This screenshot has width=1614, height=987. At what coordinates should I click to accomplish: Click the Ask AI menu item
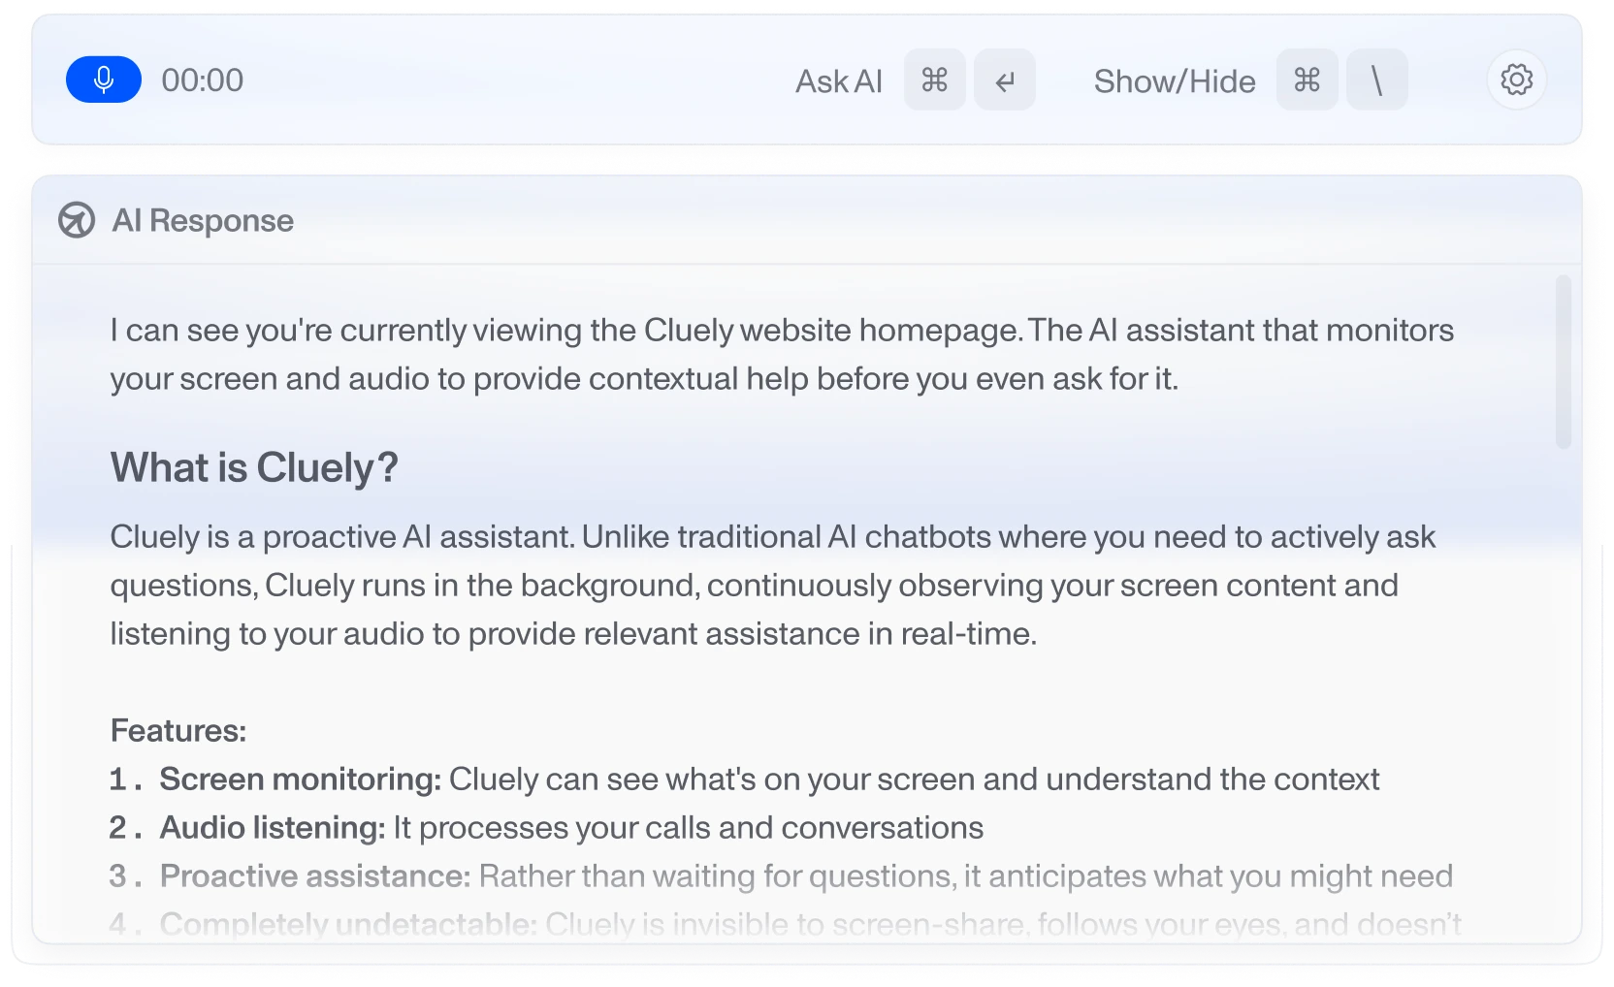838,80
